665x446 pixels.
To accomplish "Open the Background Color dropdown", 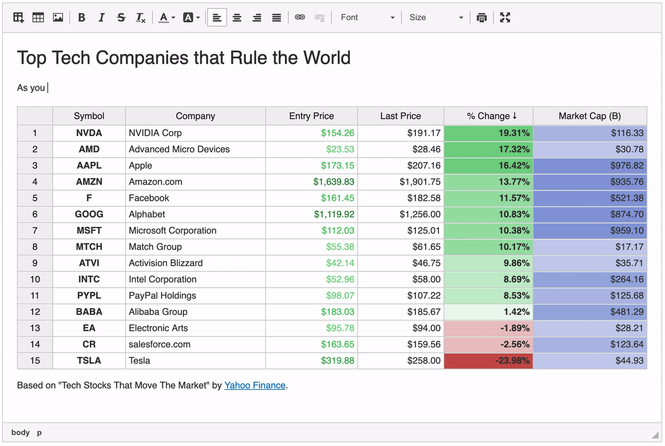I will [x=192, y=17].
